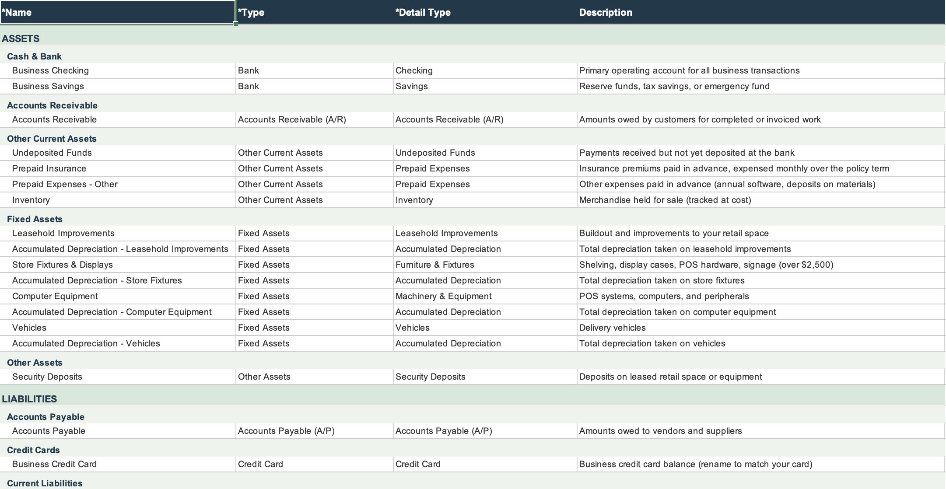Click 'Business credit card balance' description
Image resolution: width=946 pixels, height=489 pixels.
click(761, 465)
